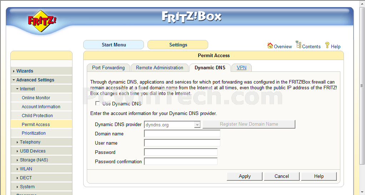
Task: Click the Cancel button
Action: point(282,176)
